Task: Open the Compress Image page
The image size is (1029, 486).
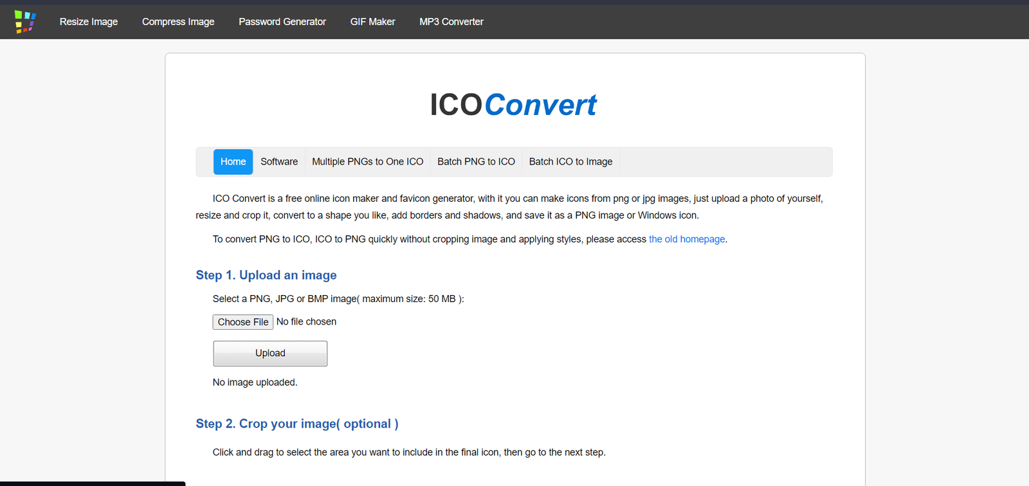Action: tap(178, 22)
